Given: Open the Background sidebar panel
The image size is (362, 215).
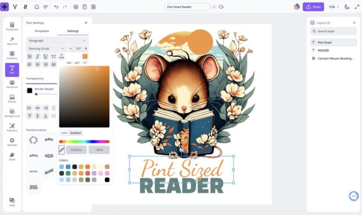Looking at the screenshot, I should pos(12,113).
